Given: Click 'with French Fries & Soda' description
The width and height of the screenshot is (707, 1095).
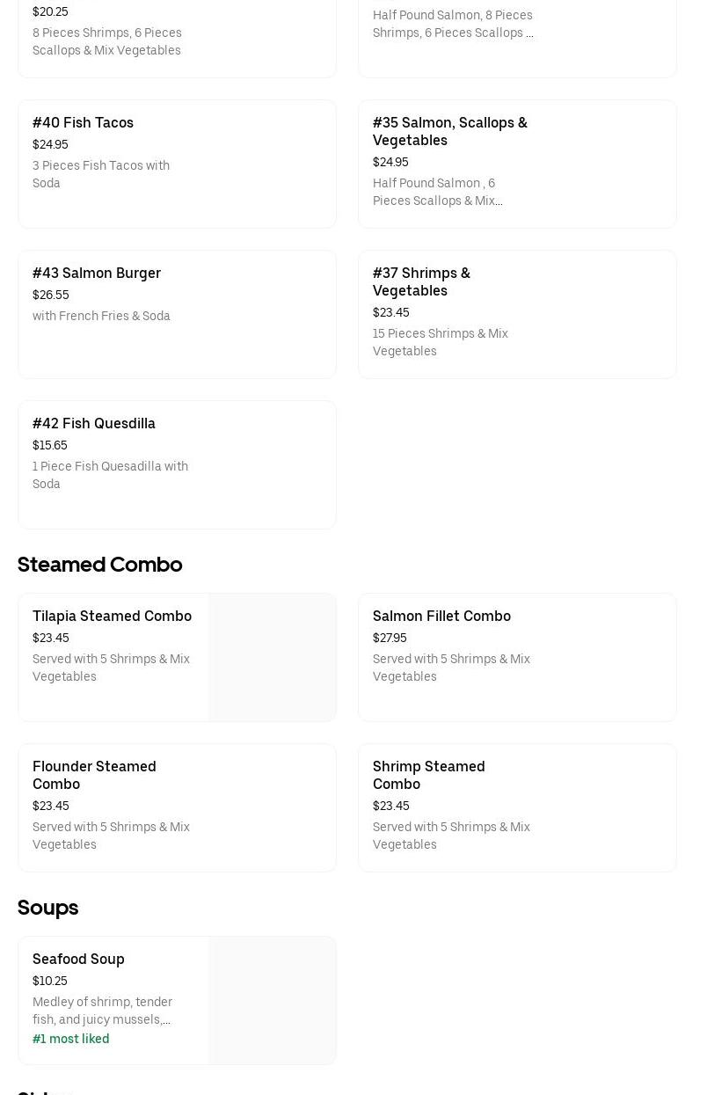Looking at the screenshot, I should [x=101, y=317].
